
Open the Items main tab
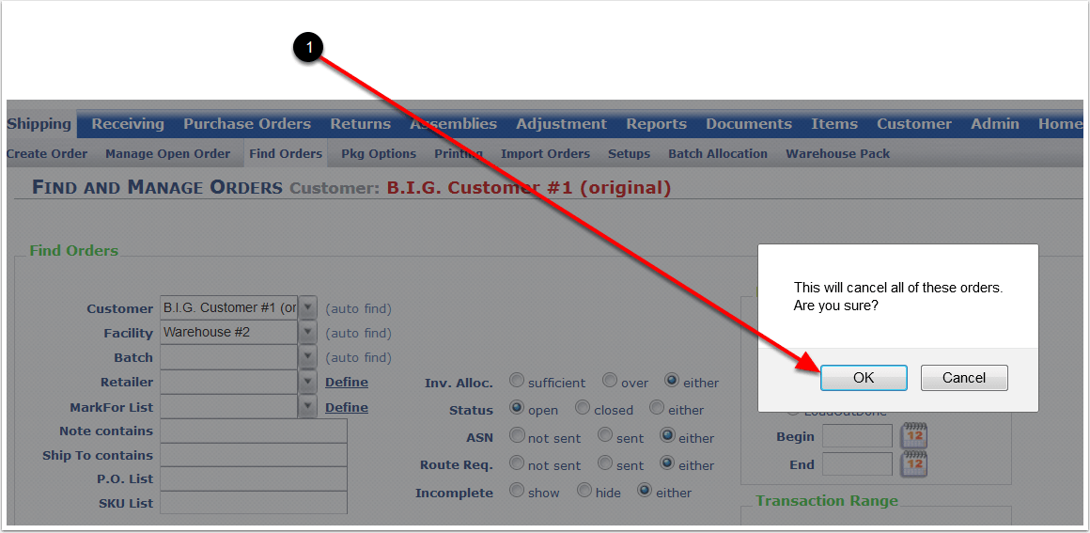coord(834,124)
